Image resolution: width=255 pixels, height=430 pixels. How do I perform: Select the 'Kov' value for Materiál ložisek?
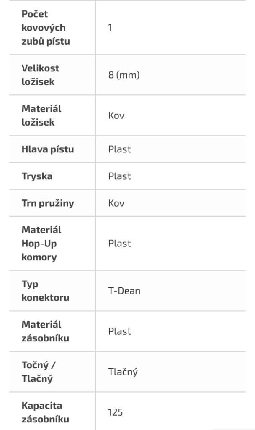[116, 115]
